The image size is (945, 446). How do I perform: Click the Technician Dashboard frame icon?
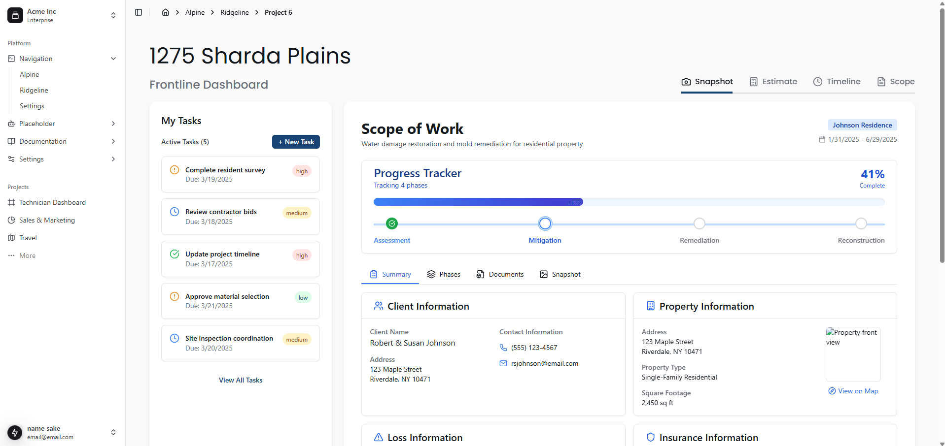pyautogui.click(x=11, y=202)
